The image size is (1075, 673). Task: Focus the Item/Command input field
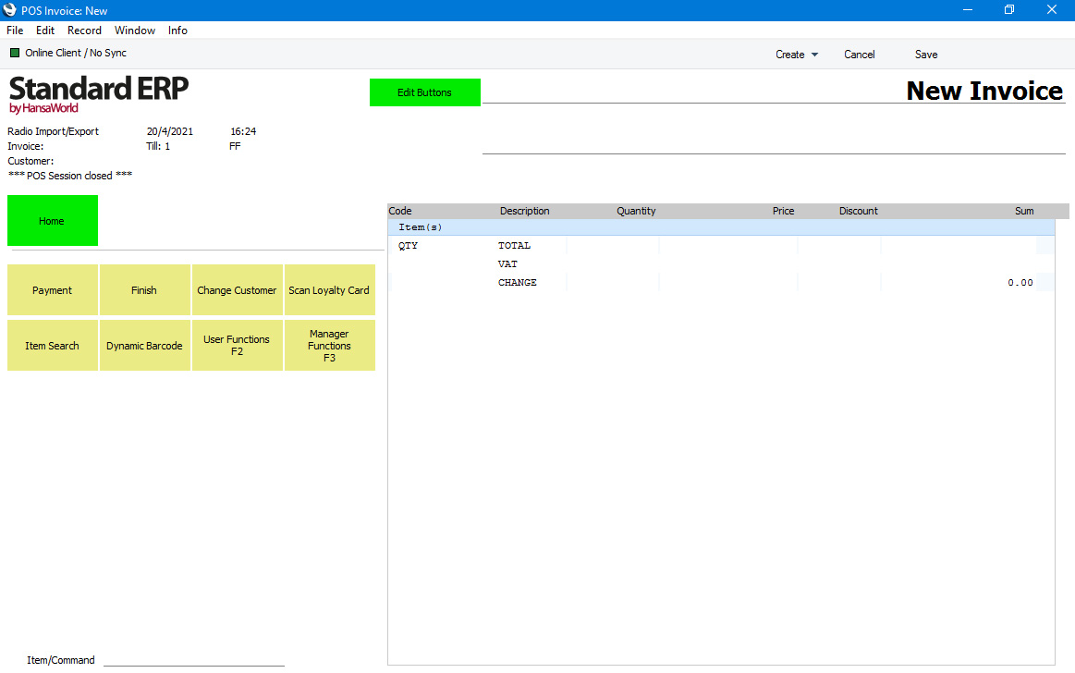(x=194, y=659)
